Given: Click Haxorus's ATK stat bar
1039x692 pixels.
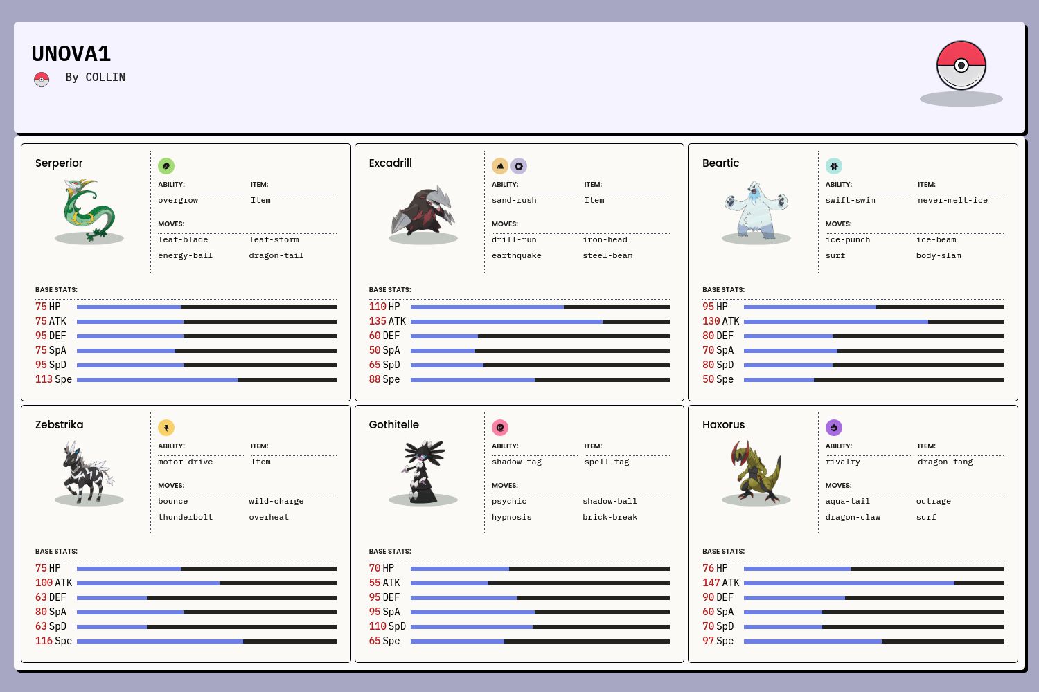Looking at the screenshot, I should click(x=873, y=583).
